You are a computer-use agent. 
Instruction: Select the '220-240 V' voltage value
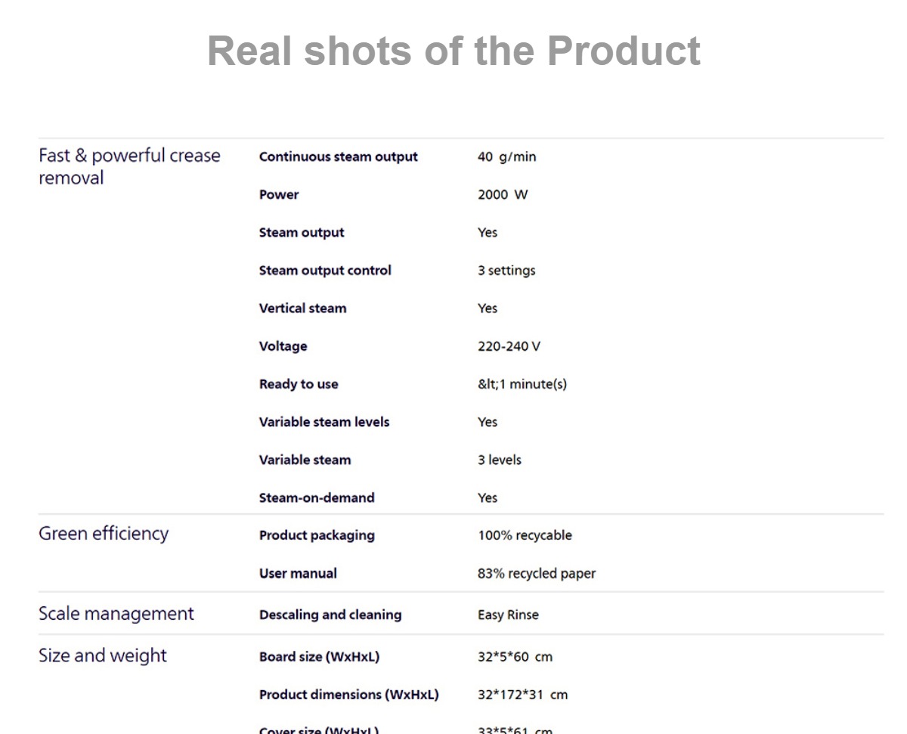pos(509,346)
